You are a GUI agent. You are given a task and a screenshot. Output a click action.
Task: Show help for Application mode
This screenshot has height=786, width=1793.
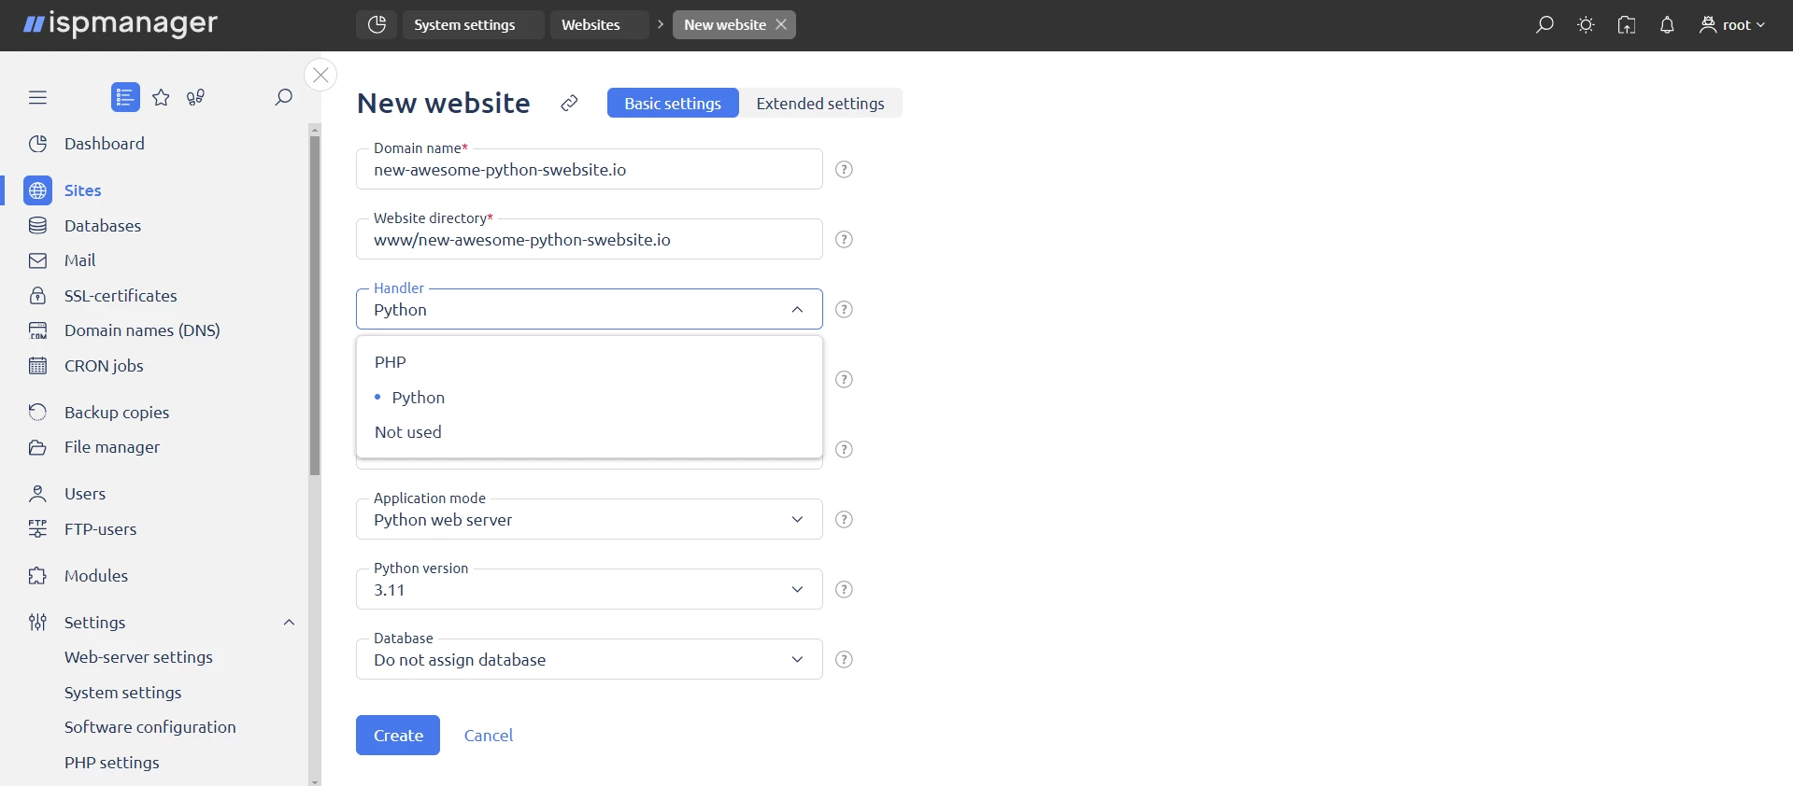pos(844,519)
